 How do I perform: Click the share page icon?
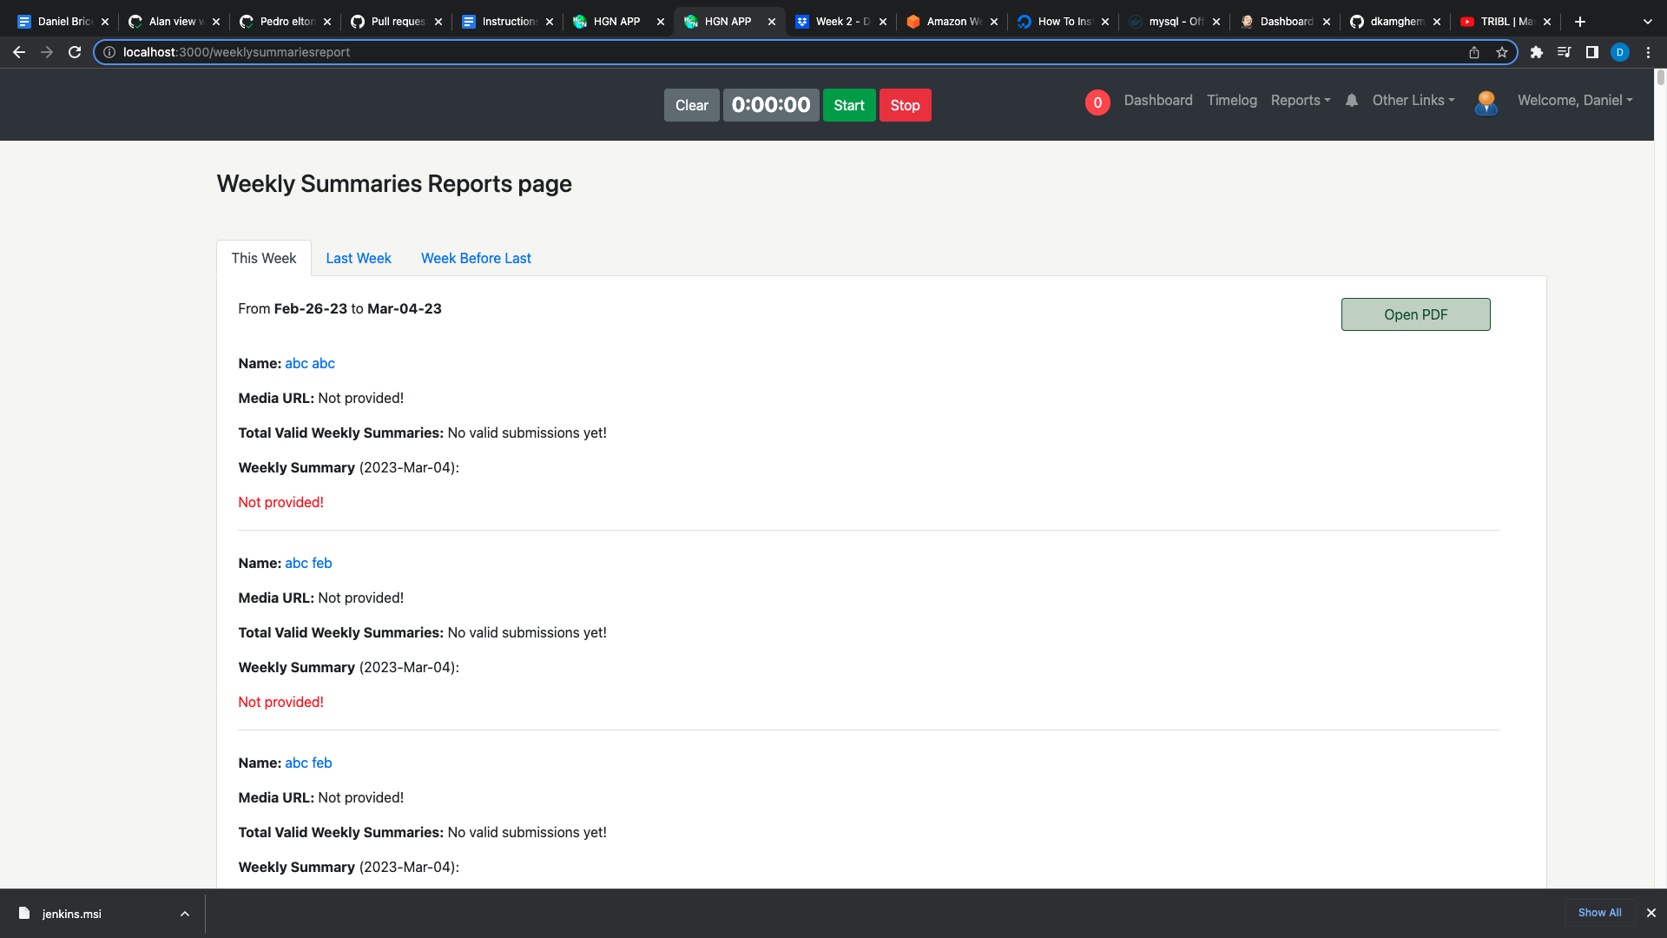point(1474,52)
